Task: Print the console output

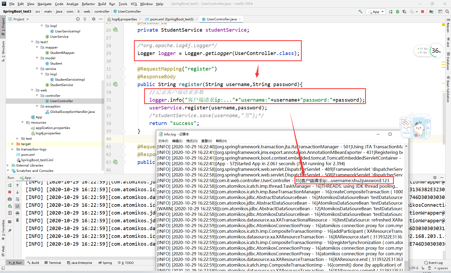Action: (x=17, y=213)
